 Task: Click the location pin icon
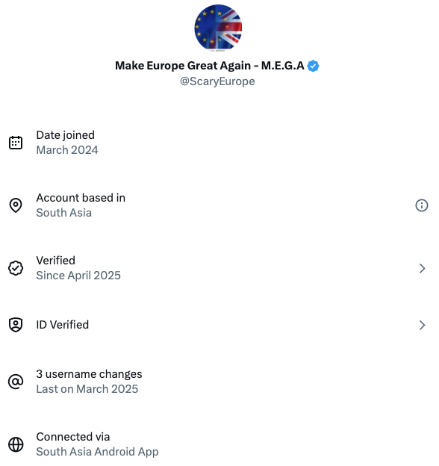(x=16, y=205)
